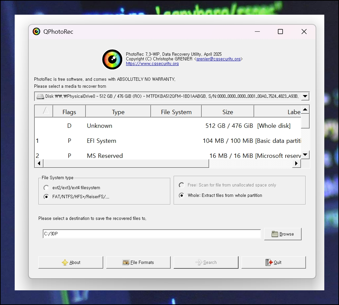
Task: Click the picture icon on File Formats button
Action: 126,262
